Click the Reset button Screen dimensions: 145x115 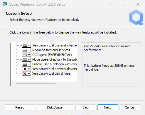click(x=20, y=107)
